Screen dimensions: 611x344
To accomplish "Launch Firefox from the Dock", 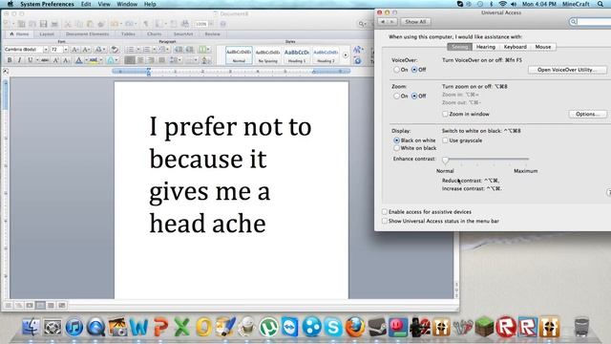I will tap(354, 327).
